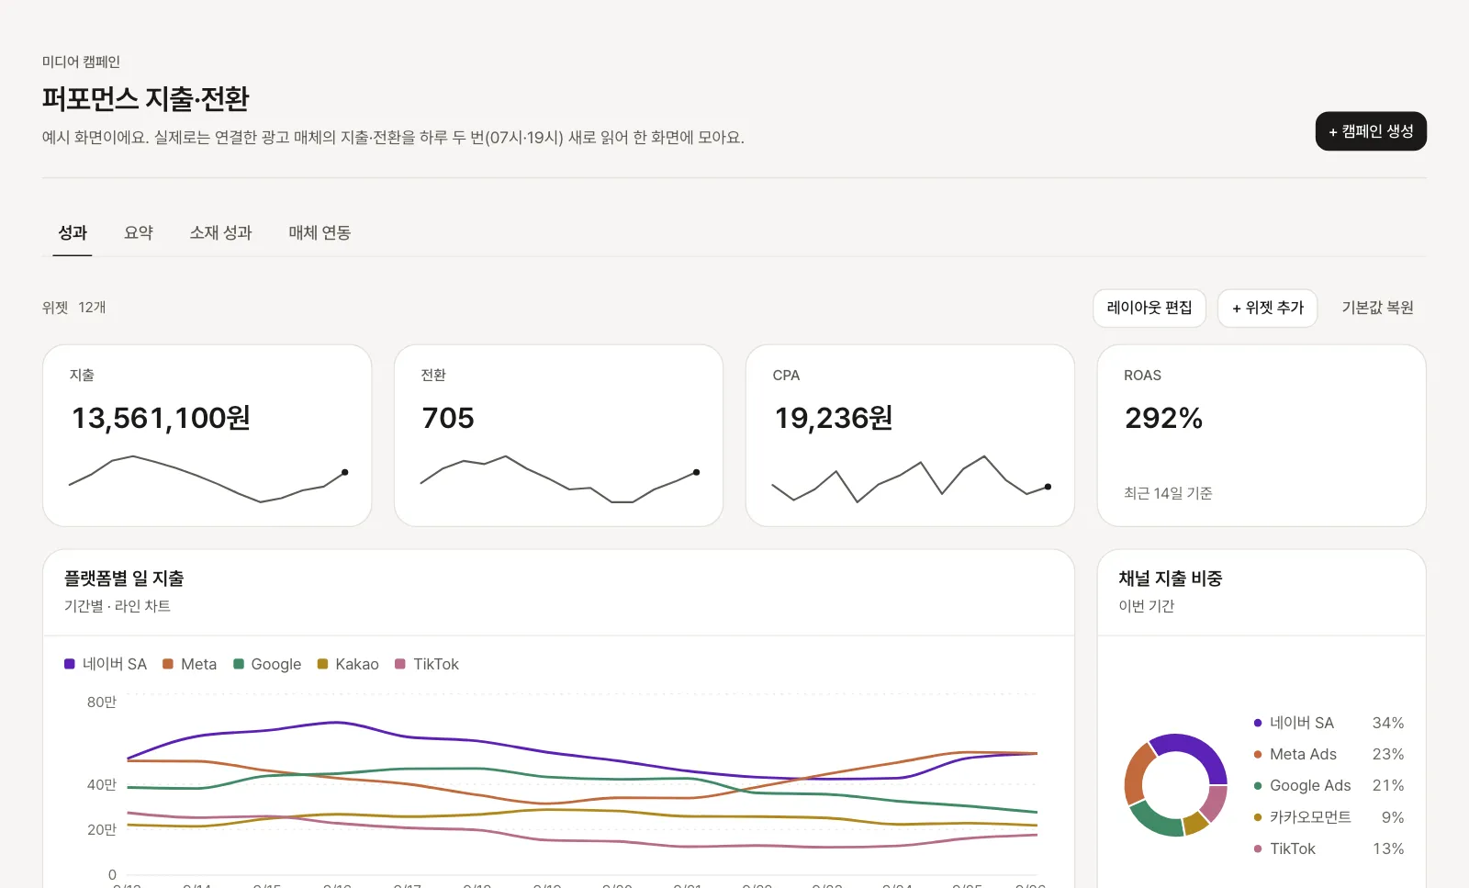This screenshot has width=1469, height=888.
Task: Toggle the Meta legend in line chart
Action: coord(190,664)
